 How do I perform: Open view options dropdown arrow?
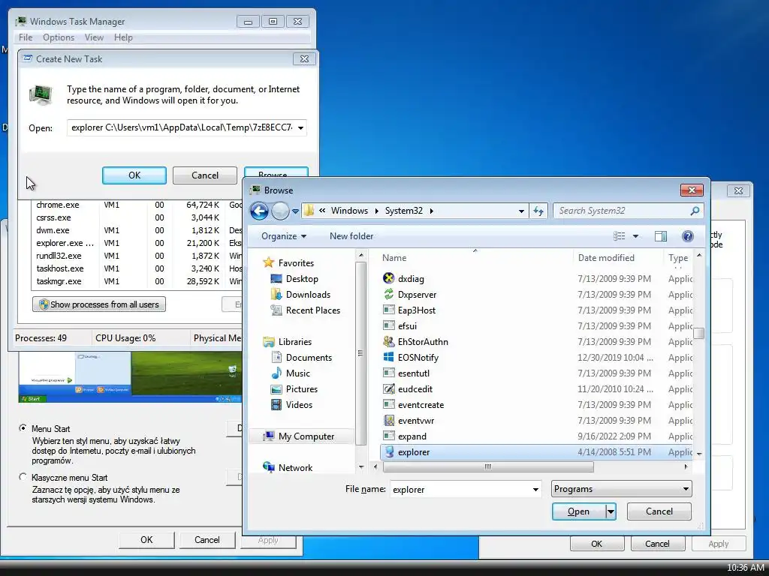(635, 236)
